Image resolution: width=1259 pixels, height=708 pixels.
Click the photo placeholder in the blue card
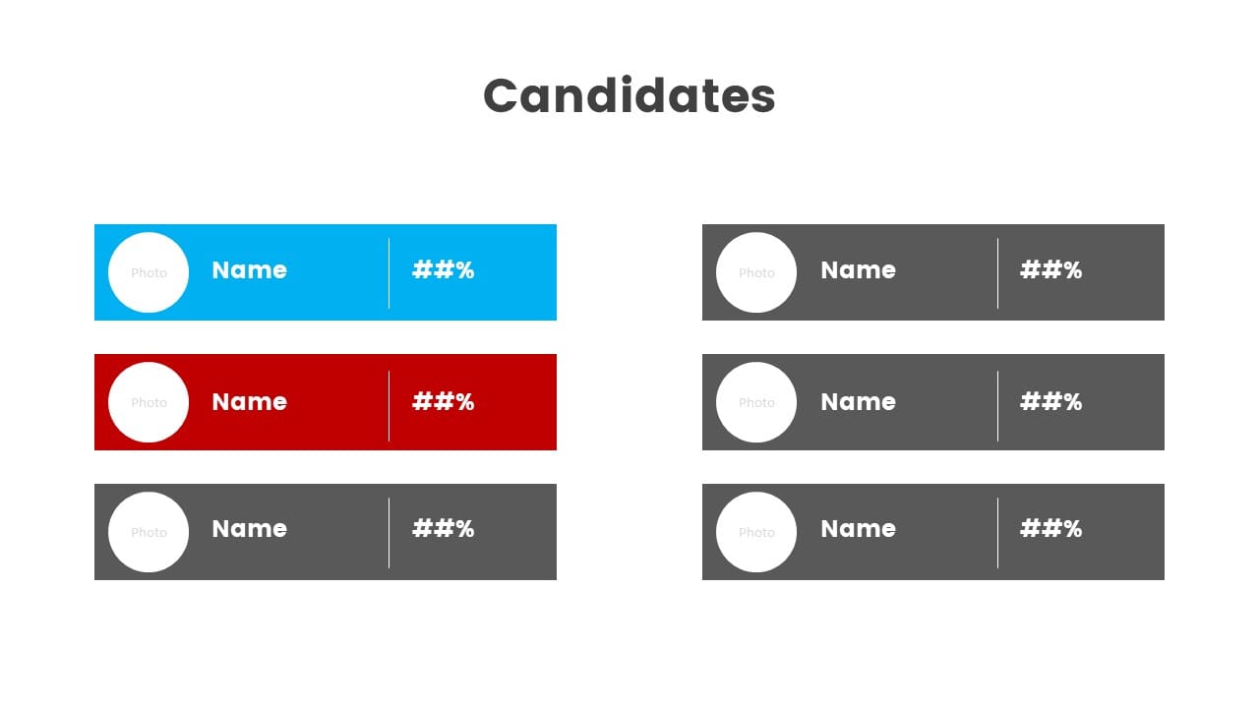click(149, 272)
